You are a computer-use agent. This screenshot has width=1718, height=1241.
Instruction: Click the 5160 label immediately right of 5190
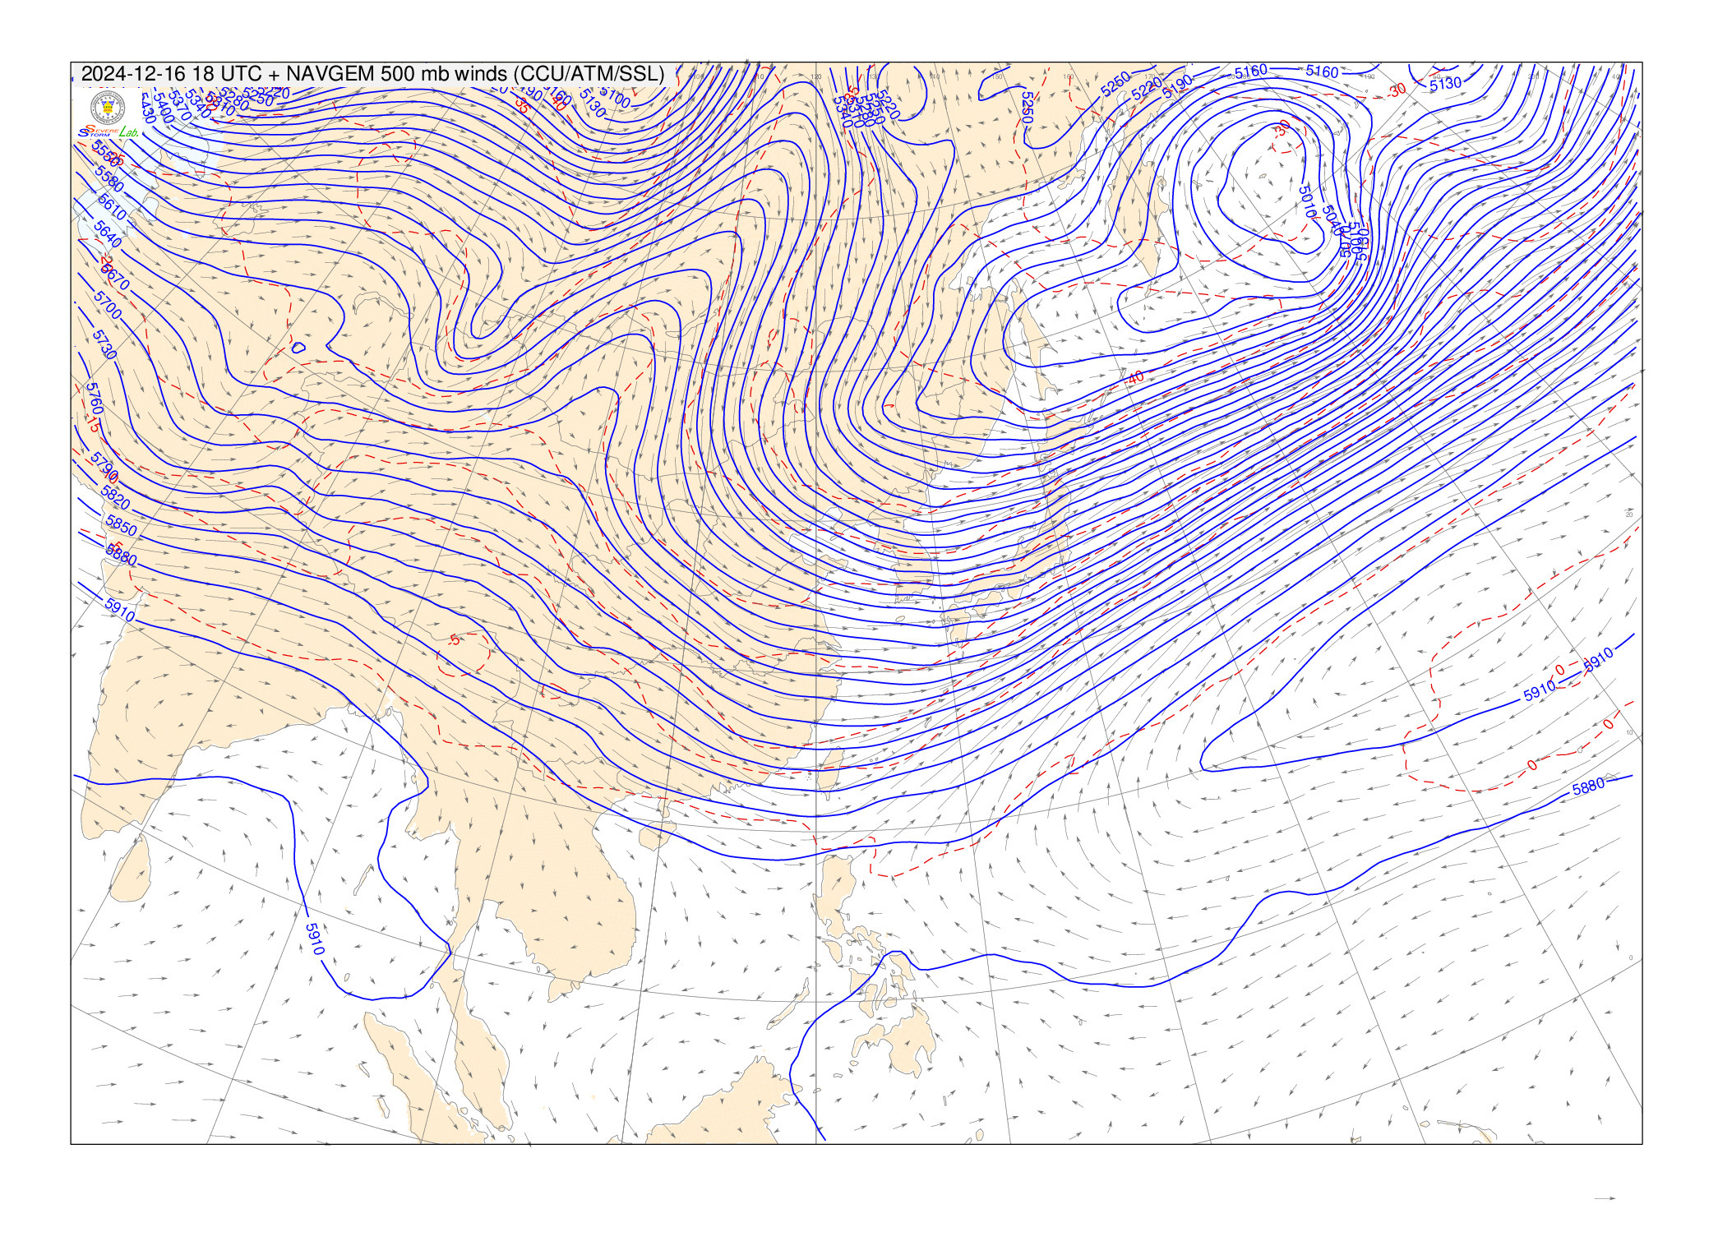pos(1251,72)
